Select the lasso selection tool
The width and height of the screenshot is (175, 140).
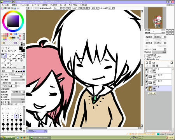(x=5, y=48)
